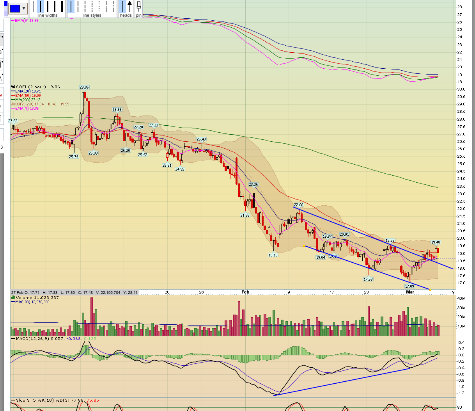Click the candlestick icon beside SOFI
This screenshot has height=411, width=475.
point(13,87)
